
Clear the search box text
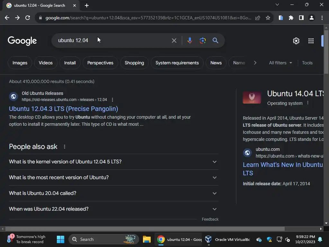pyautogui.click(x=174, y=41)
